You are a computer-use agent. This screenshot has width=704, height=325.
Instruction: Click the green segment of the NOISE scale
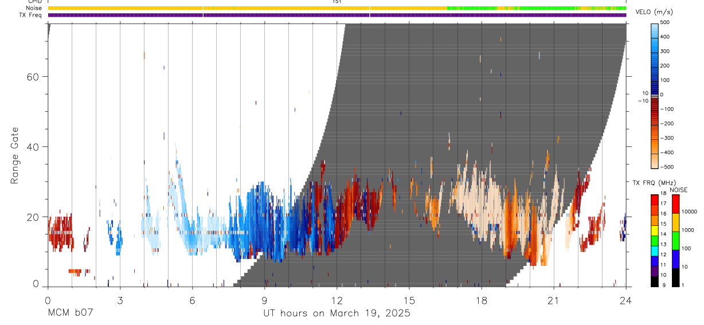tap(676, 240)
